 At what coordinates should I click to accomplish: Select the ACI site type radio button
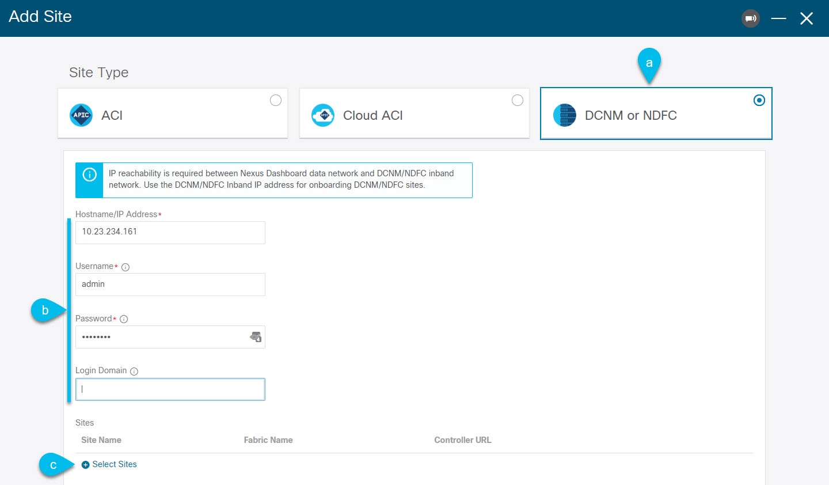click(276, 100)
